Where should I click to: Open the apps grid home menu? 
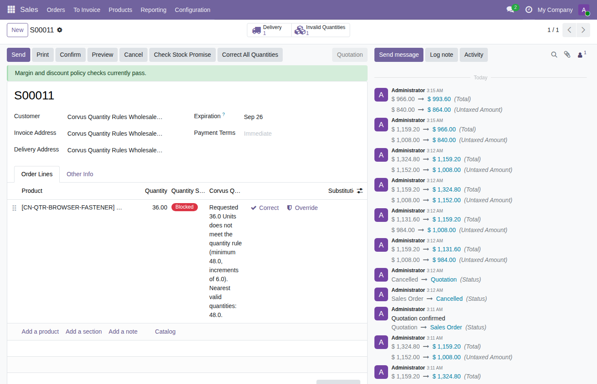coord(11,9)
